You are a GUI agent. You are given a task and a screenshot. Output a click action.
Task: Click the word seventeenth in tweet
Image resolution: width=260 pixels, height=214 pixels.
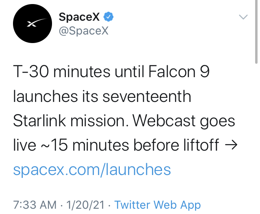coord(147,96)
